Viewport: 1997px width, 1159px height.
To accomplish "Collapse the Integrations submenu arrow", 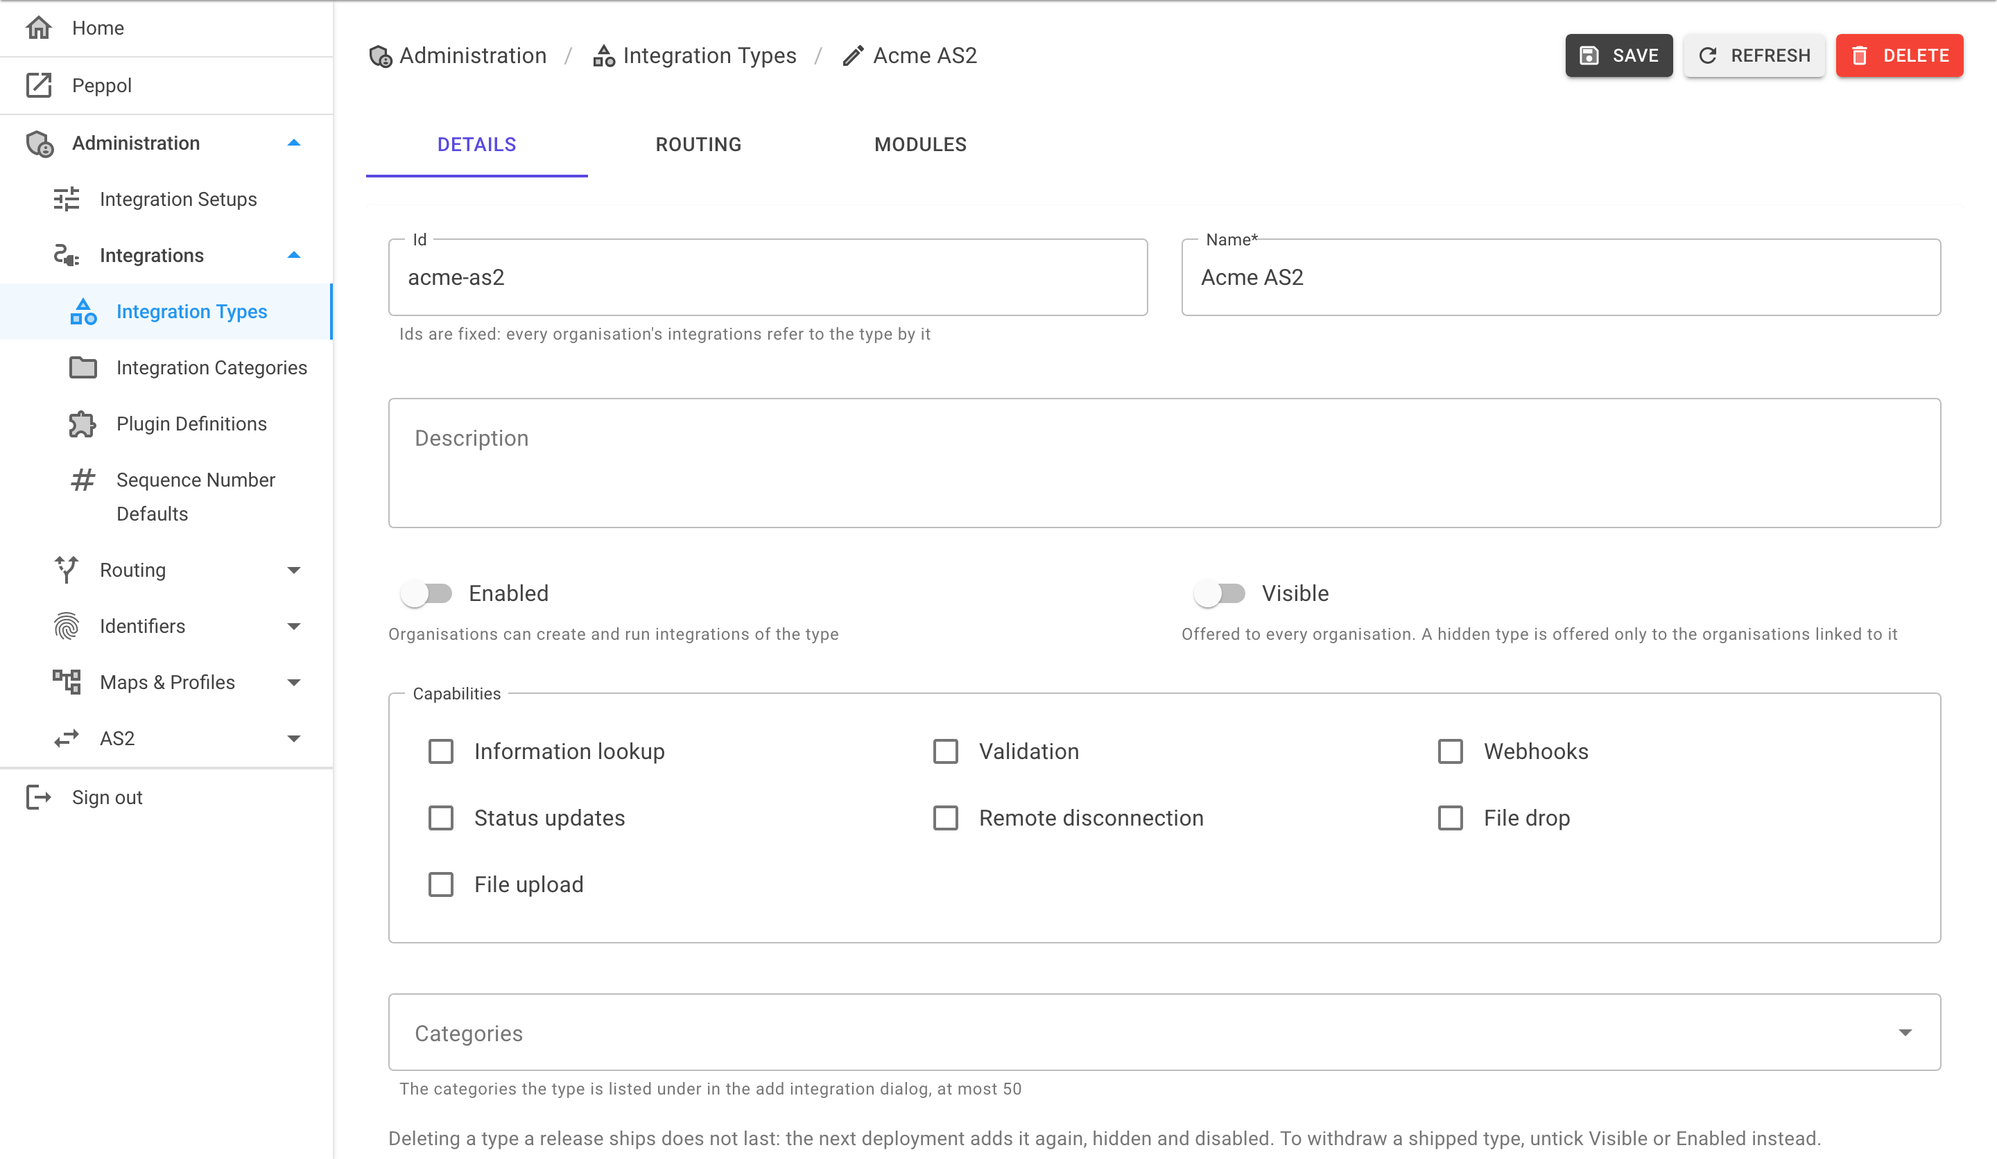I will (294, 255).
